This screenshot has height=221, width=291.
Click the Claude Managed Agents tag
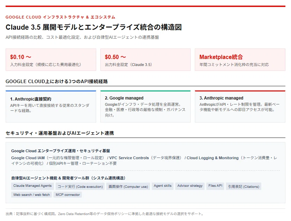tap(33, 186)
